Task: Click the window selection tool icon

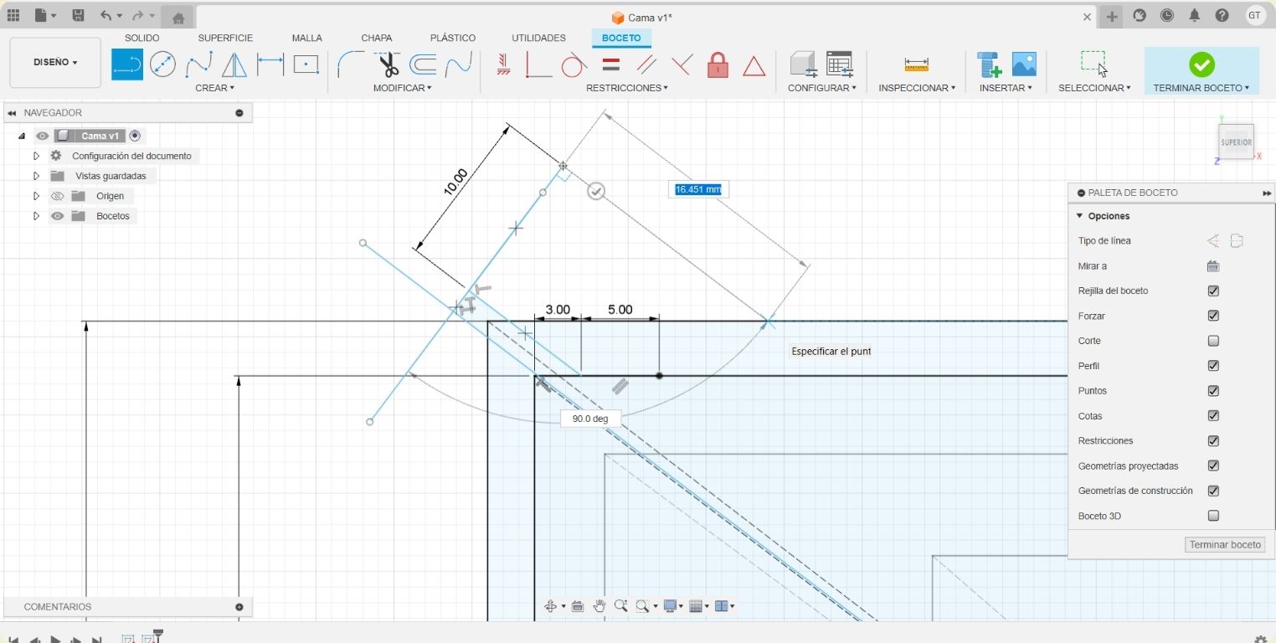Action: [1093, 63]
